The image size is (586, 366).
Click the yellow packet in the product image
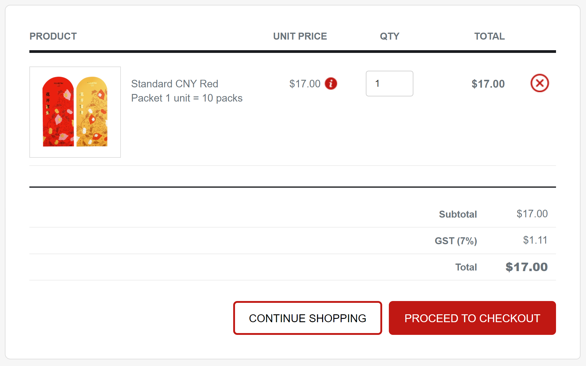[92, 112]
